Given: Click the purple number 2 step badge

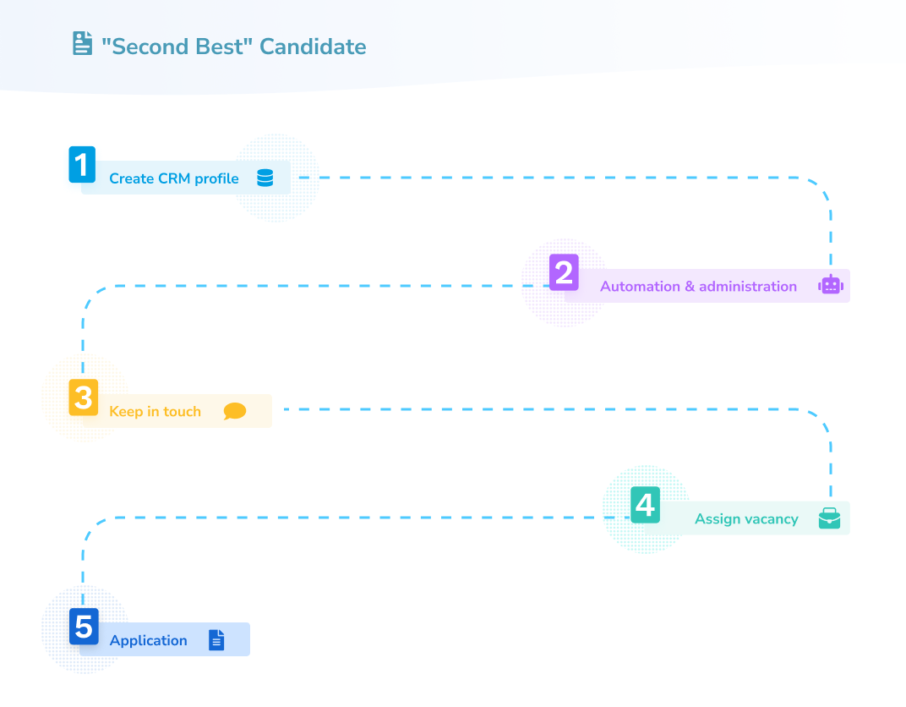Looking at the screenshot, I should point(564,272).
